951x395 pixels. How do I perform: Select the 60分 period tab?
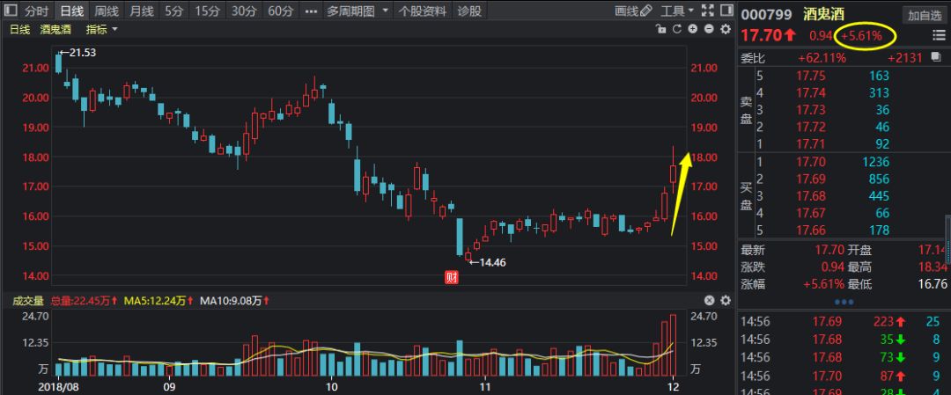pos(280,11)
